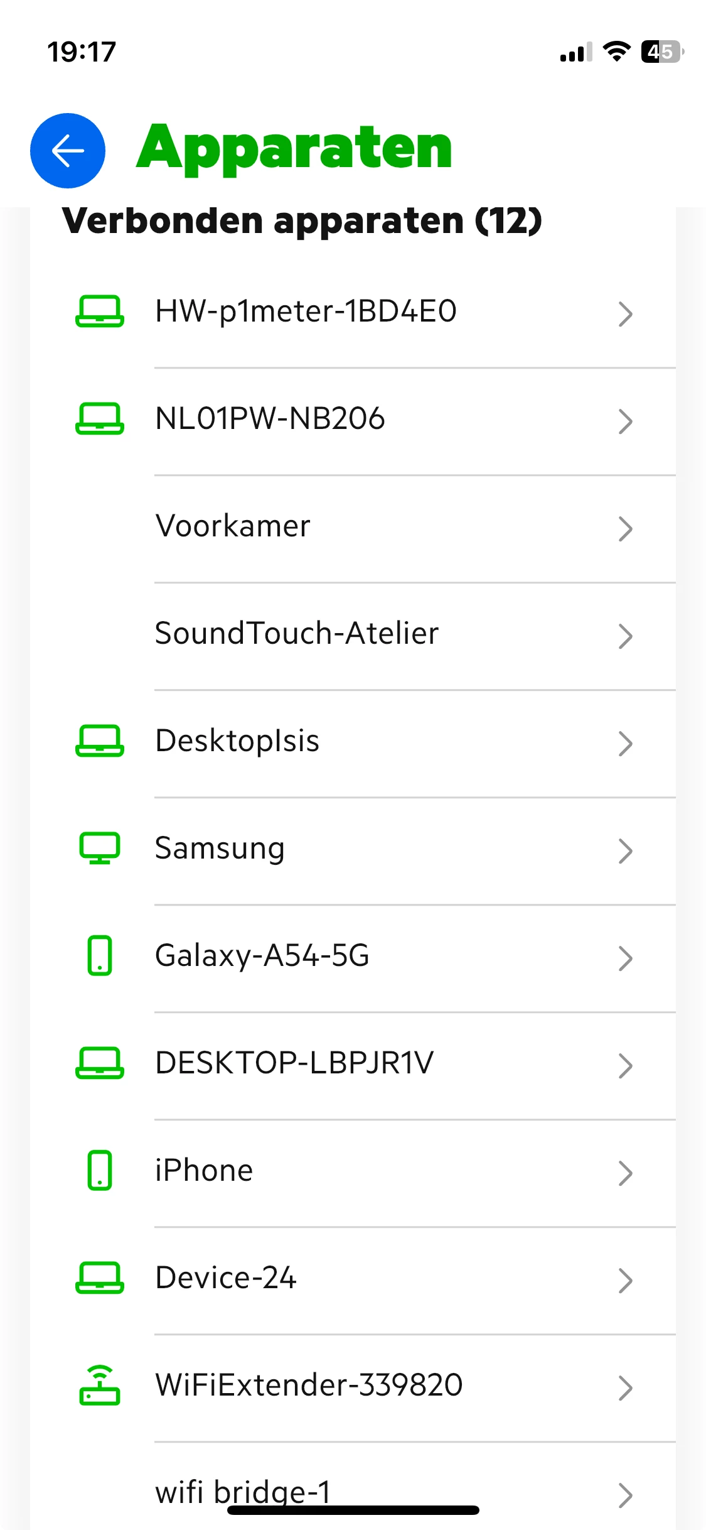Expand the wifi bridge-1 chevron

tap(625, 1495)
